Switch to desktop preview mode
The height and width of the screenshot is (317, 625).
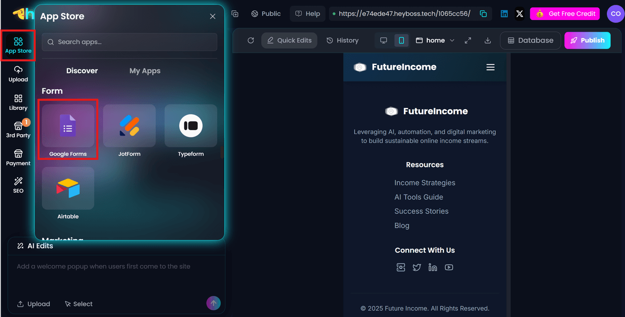384,40
